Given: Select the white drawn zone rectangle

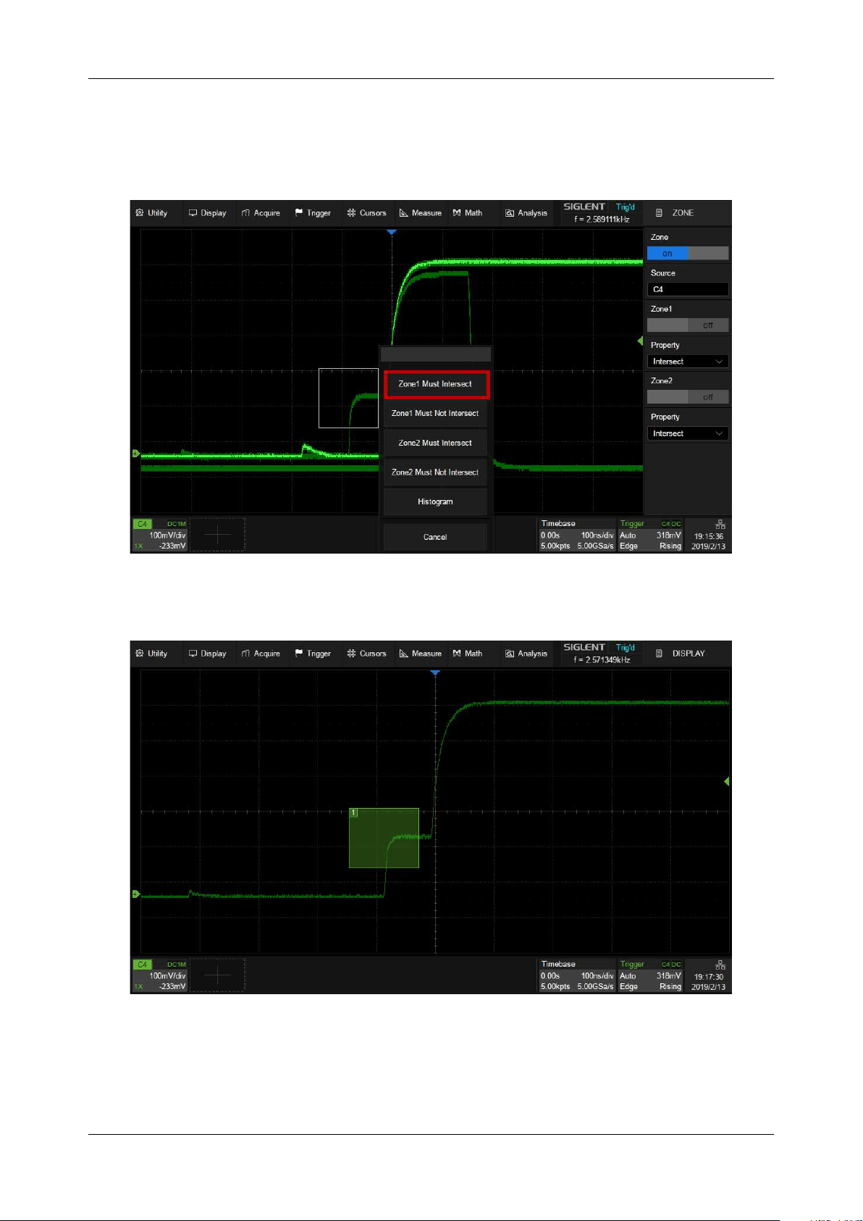Looking at the screenshot, I should [348, 398].
